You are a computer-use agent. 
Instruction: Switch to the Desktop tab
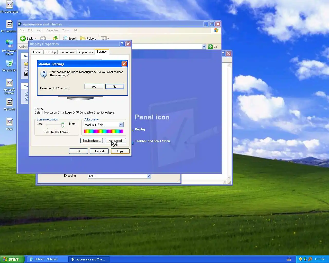[51, 52]
